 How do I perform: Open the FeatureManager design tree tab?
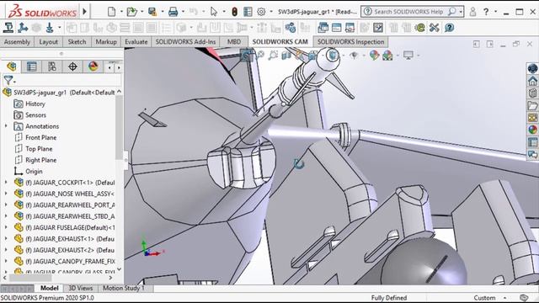[11, 66]
